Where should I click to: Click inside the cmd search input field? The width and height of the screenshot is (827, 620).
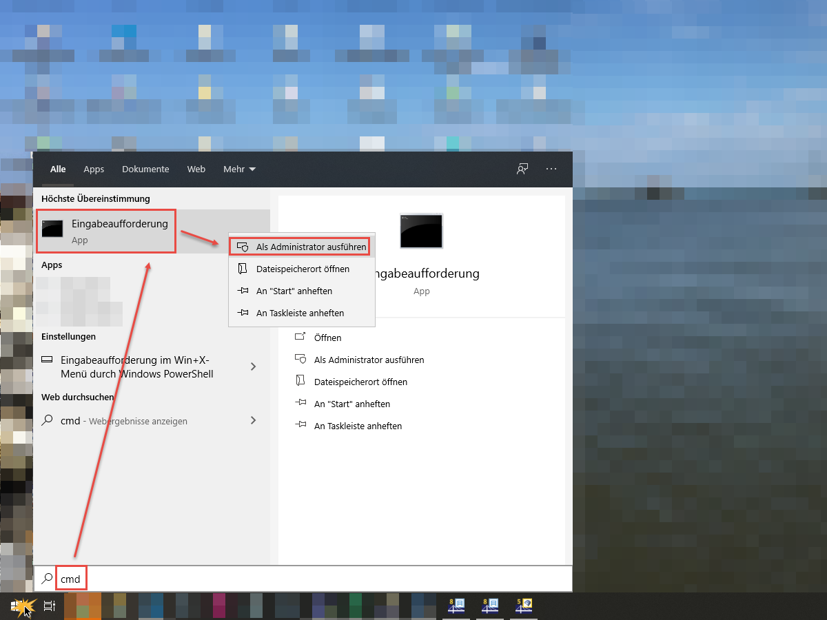click(x=71, y=578)
